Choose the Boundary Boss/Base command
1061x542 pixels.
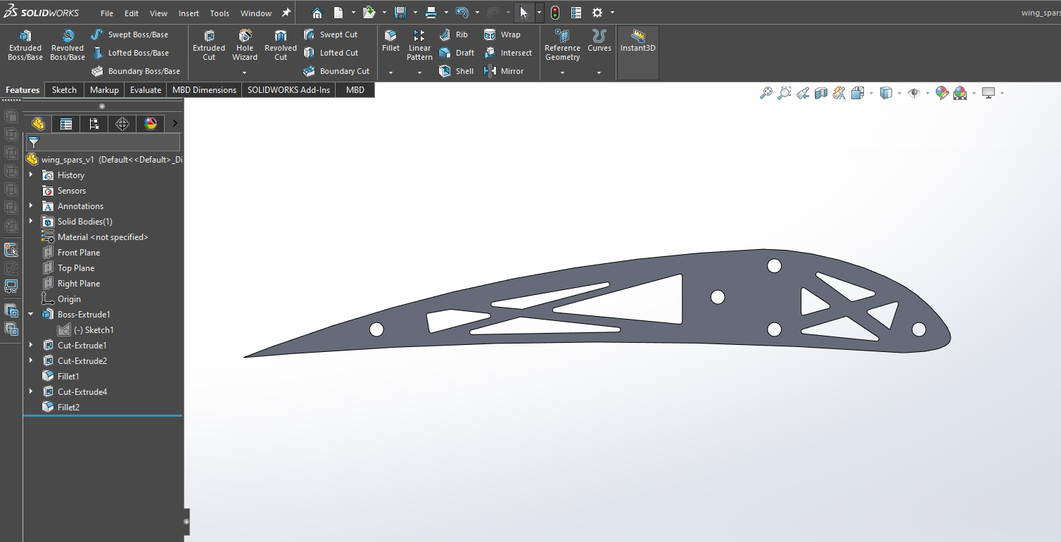click(135, 71)
